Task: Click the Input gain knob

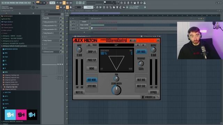Action: point(79,50)
